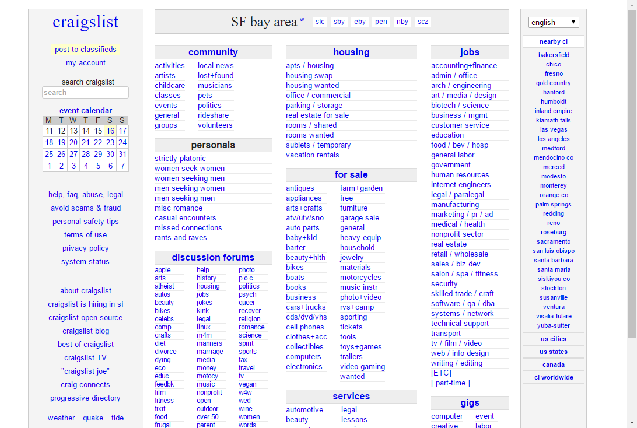Open garage sale category

pyautogui.click(x=359, y=218)
